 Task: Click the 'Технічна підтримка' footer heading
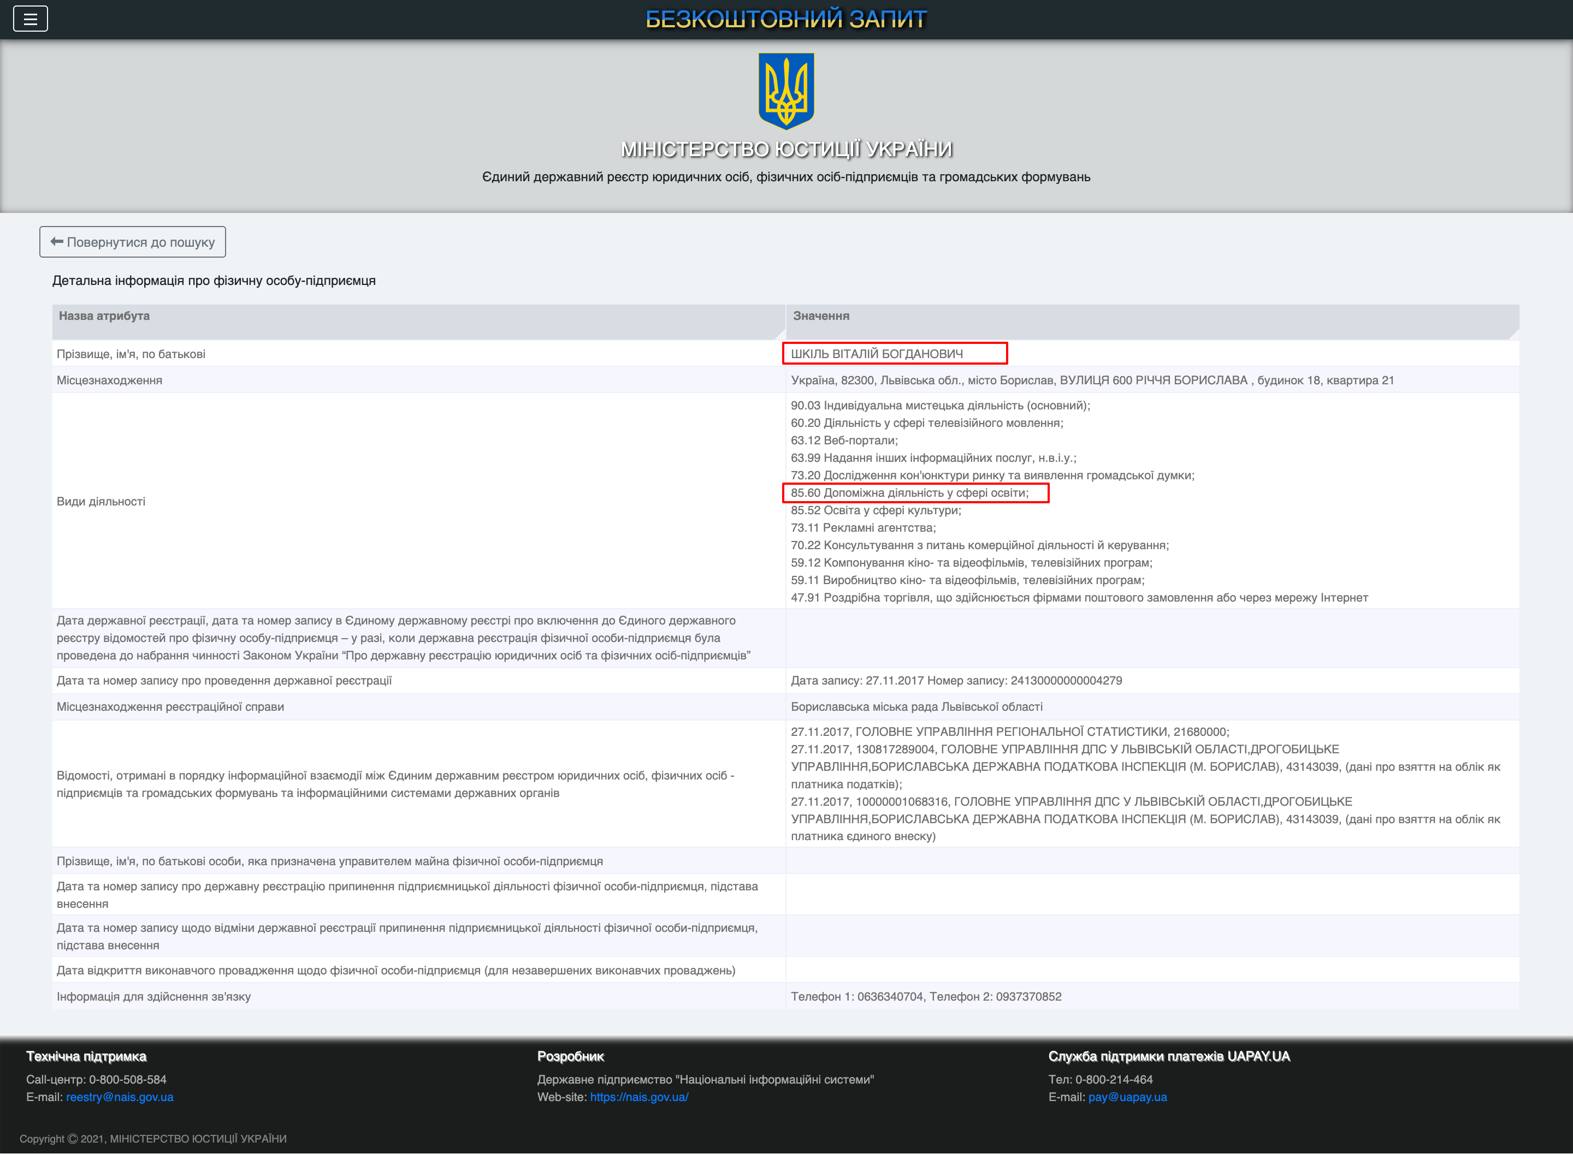coord(86,1056)
